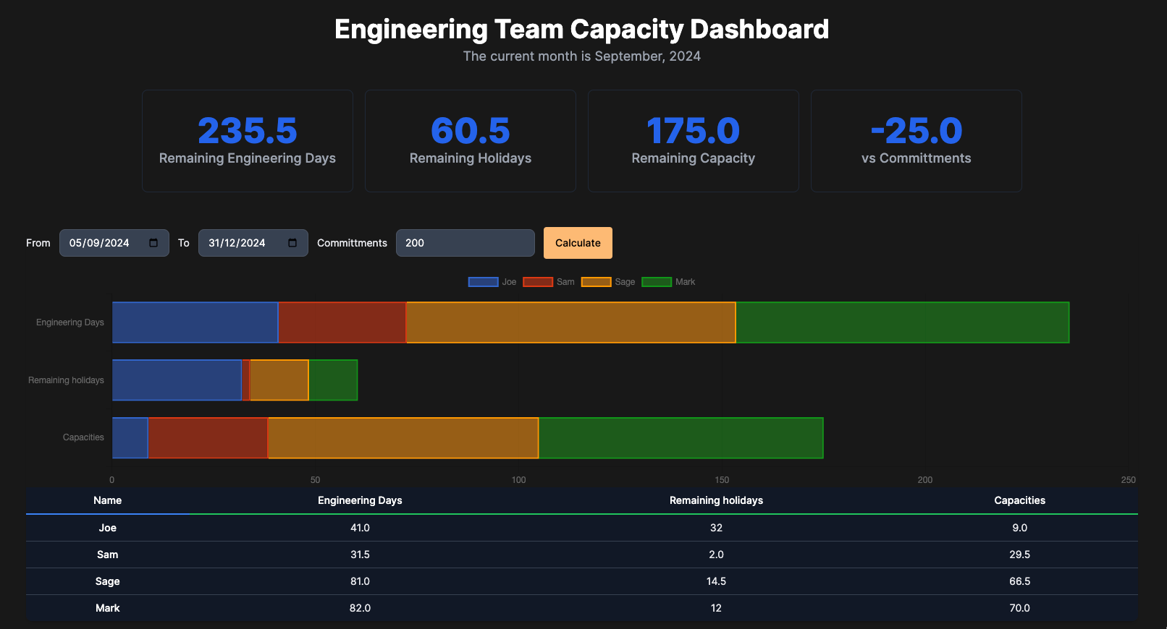Click Sam's engineering days value 31.5
The image size is (1167, 629).
point(360,555)
